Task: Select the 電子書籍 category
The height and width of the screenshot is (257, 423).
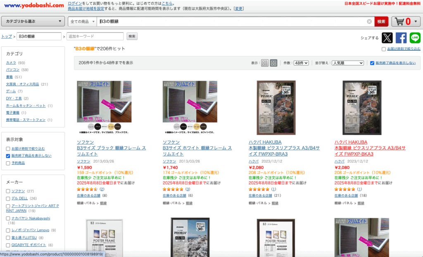Action: click(x=13, y=113)
